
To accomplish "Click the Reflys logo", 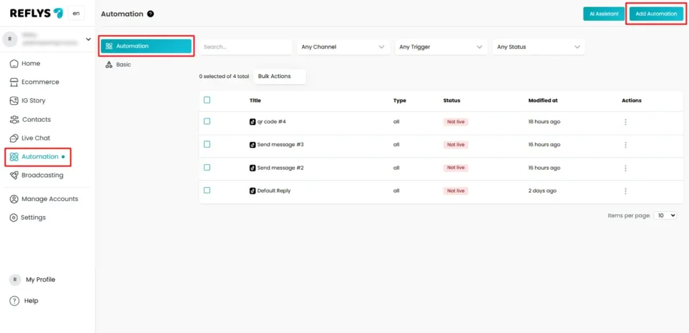I will (36, 13).
